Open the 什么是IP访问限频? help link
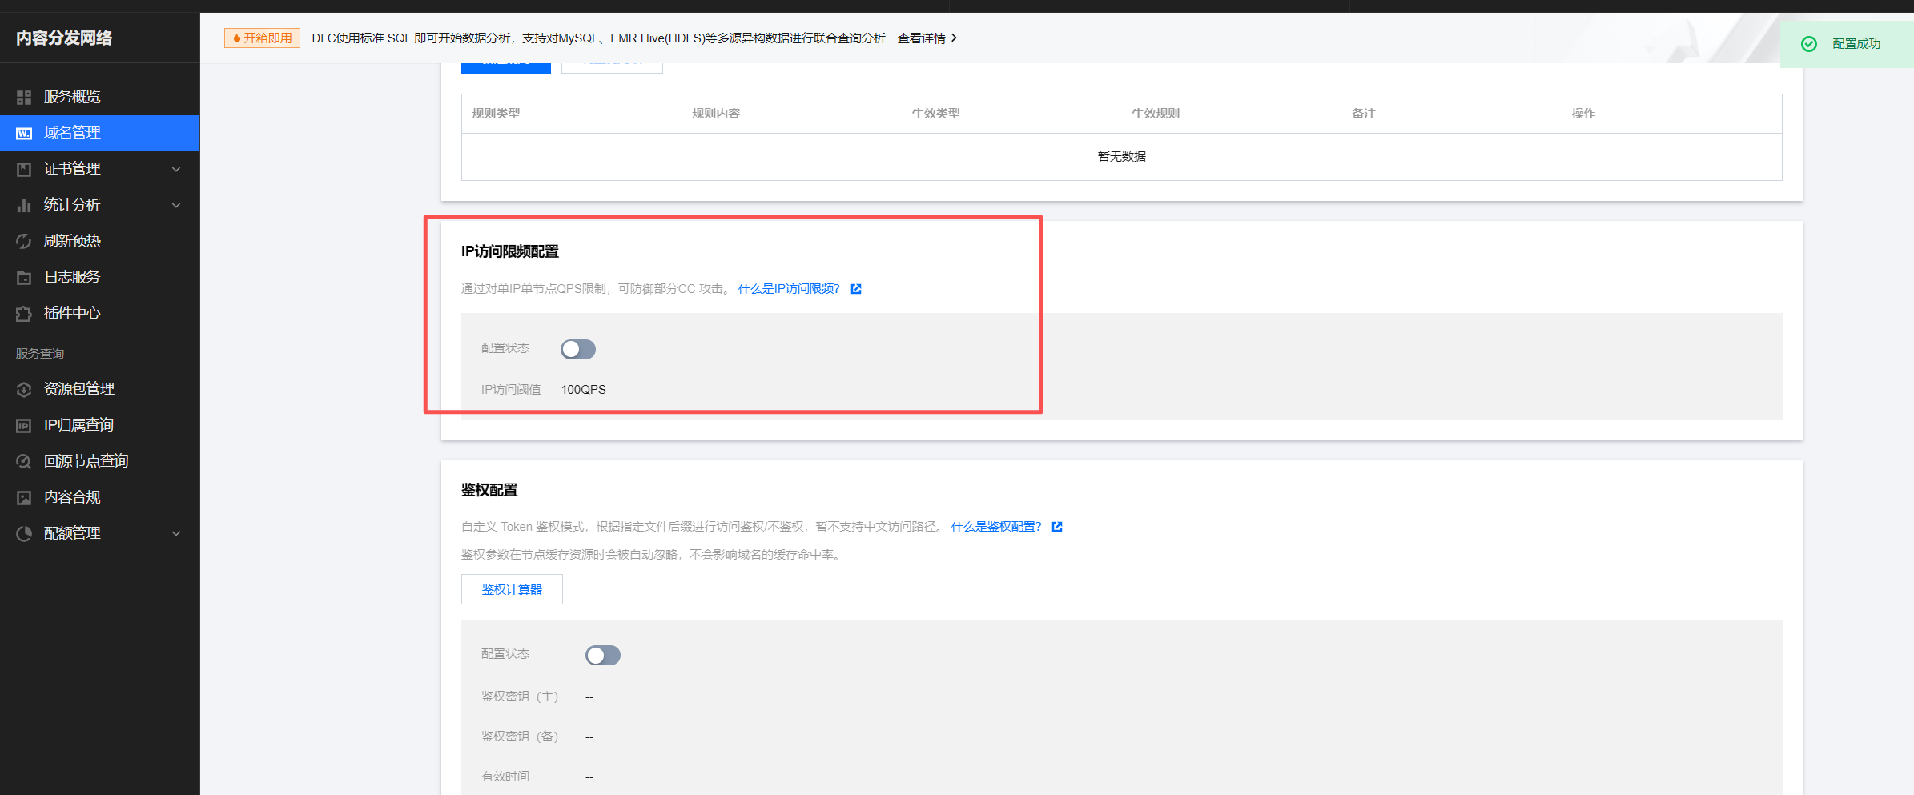The width and height of the screenshot is (1914, 795). pos(789,289)
